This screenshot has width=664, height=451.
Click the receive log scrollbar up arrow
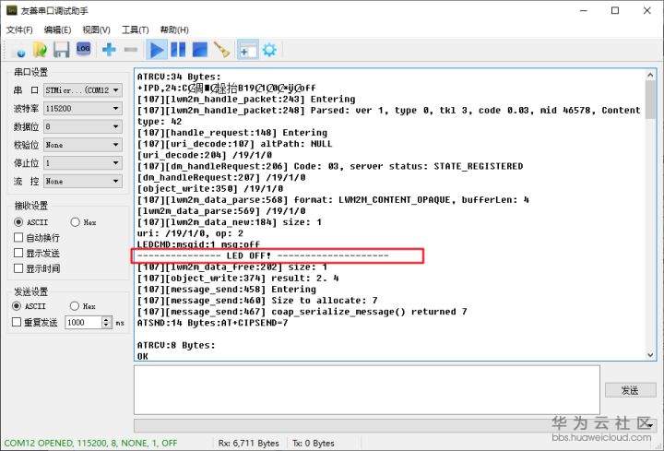click(650, 75)
